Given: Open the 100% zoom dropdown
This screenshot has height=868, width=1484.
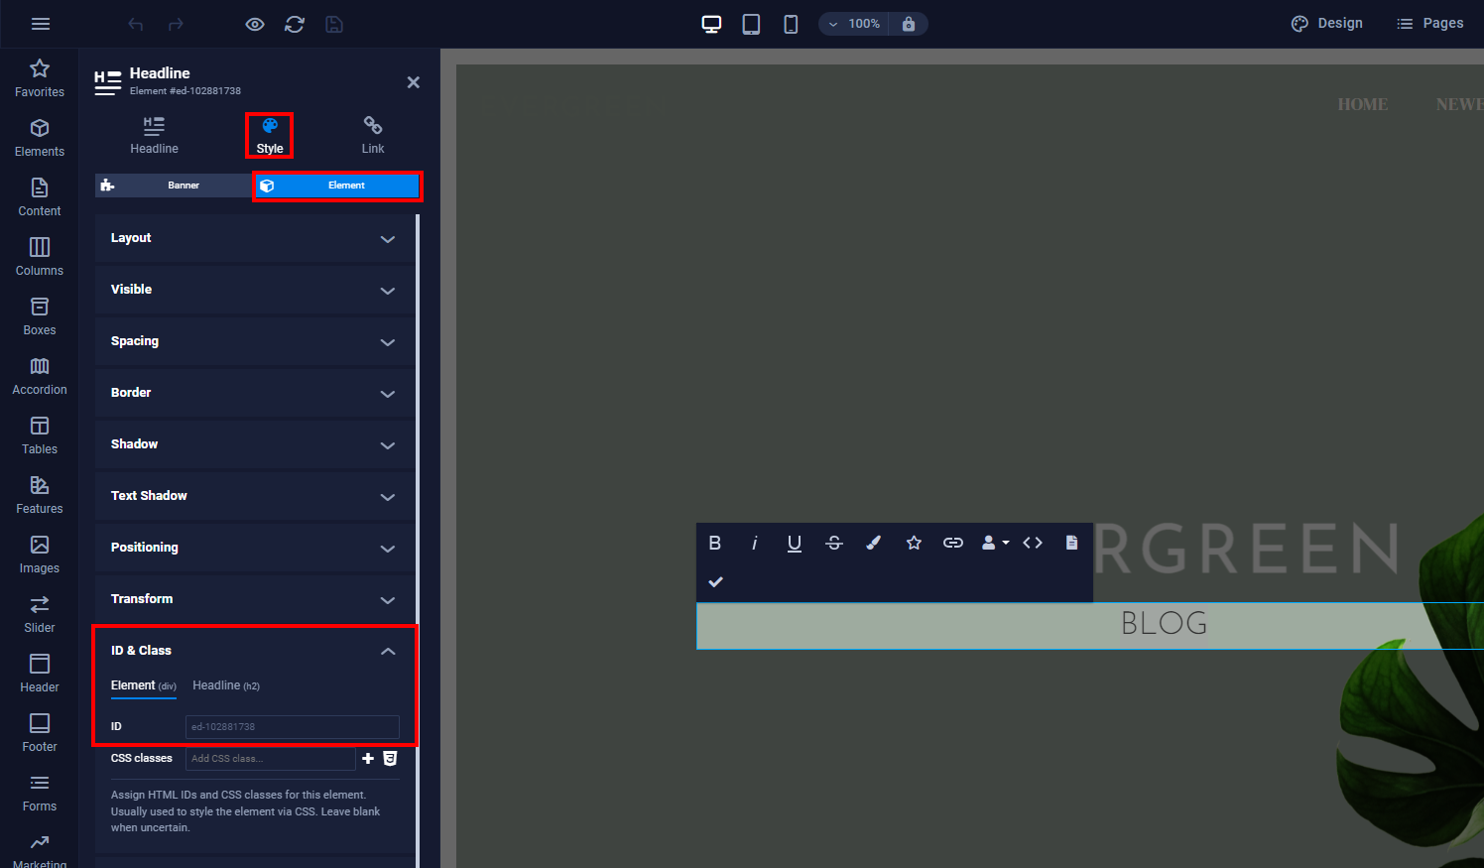Looking at the screenshot, I should click(855, 24).
